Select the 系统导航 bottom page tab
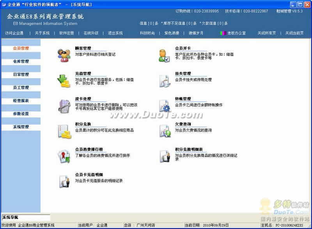 pyautogui.click(x=26, y=217)
